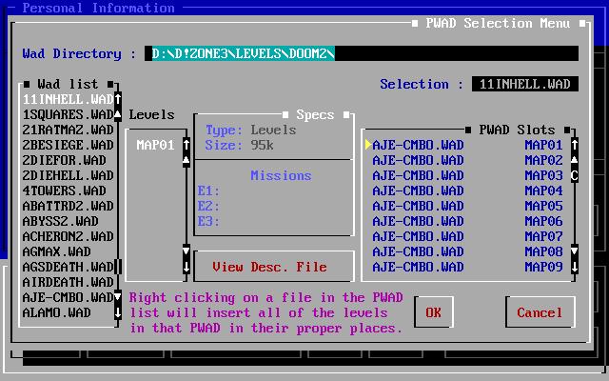Click the Levels list scroll-down triangle
This screenshot has height=381, width=609.
pos(187,251)
